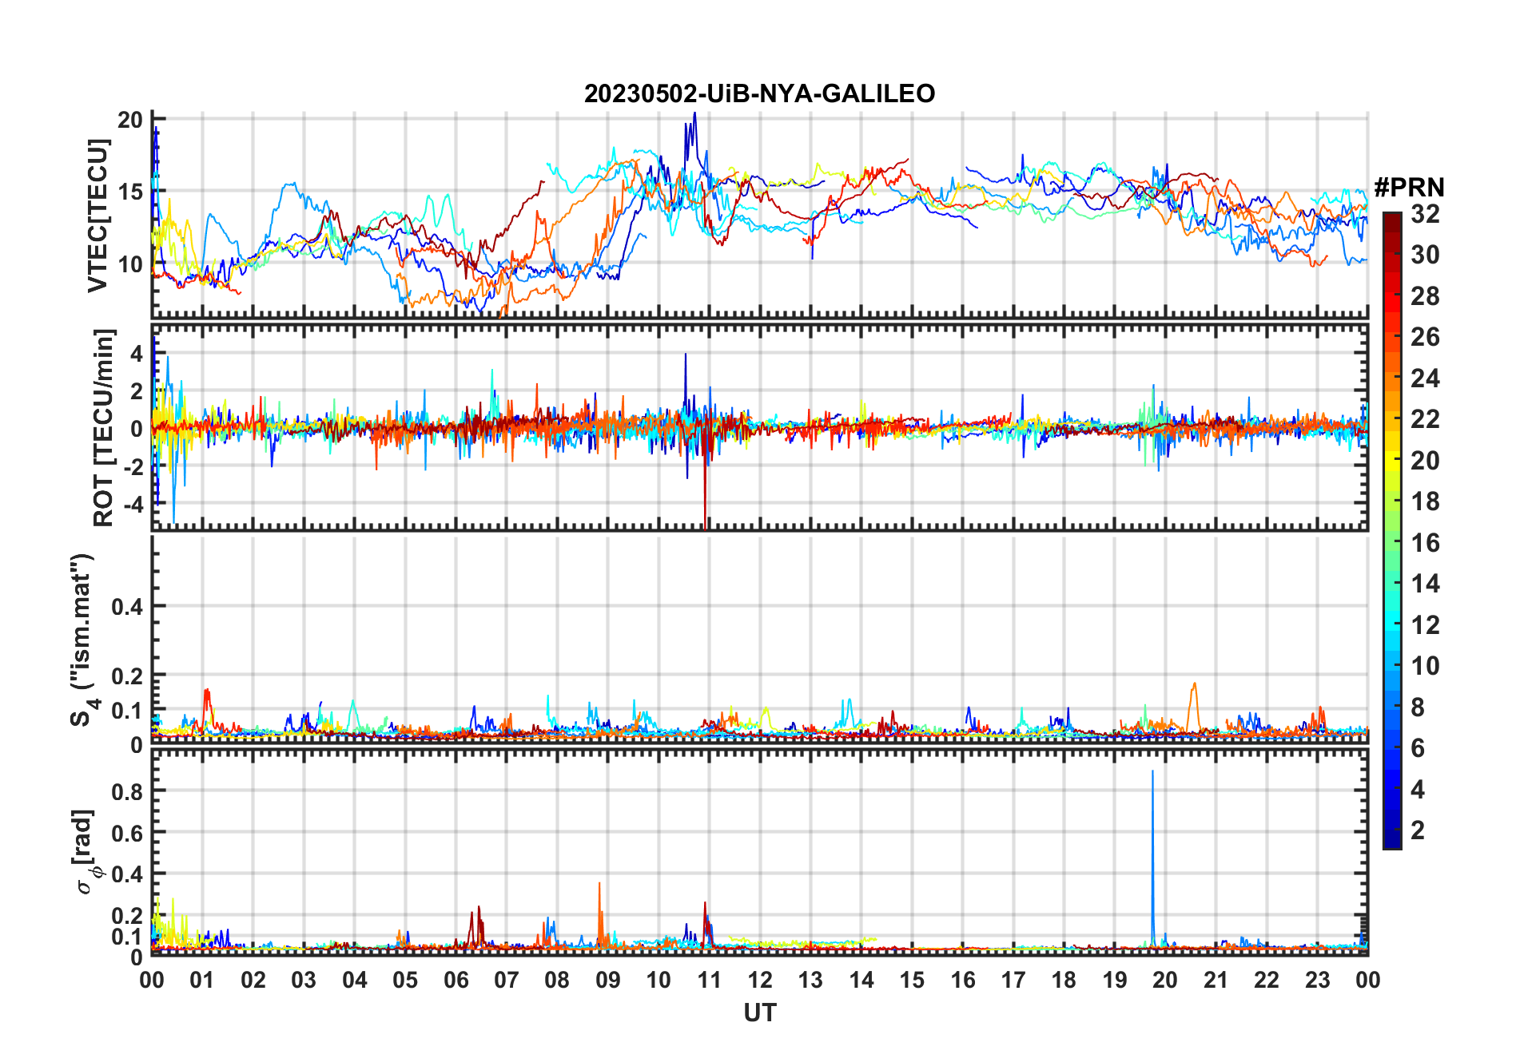
Task: Click the sigma phi [rad] axis label
Action: pyautogui.click(x=86, y=852)
